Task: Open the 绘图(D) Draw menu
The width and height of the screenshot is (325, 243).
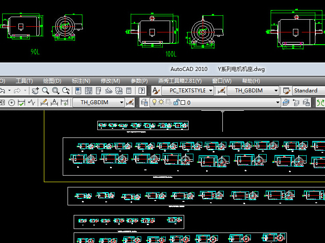Action: click(52, 81)
